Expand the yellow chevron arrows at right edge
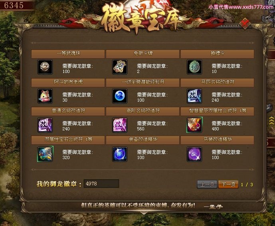 click(x=272, y=121)
